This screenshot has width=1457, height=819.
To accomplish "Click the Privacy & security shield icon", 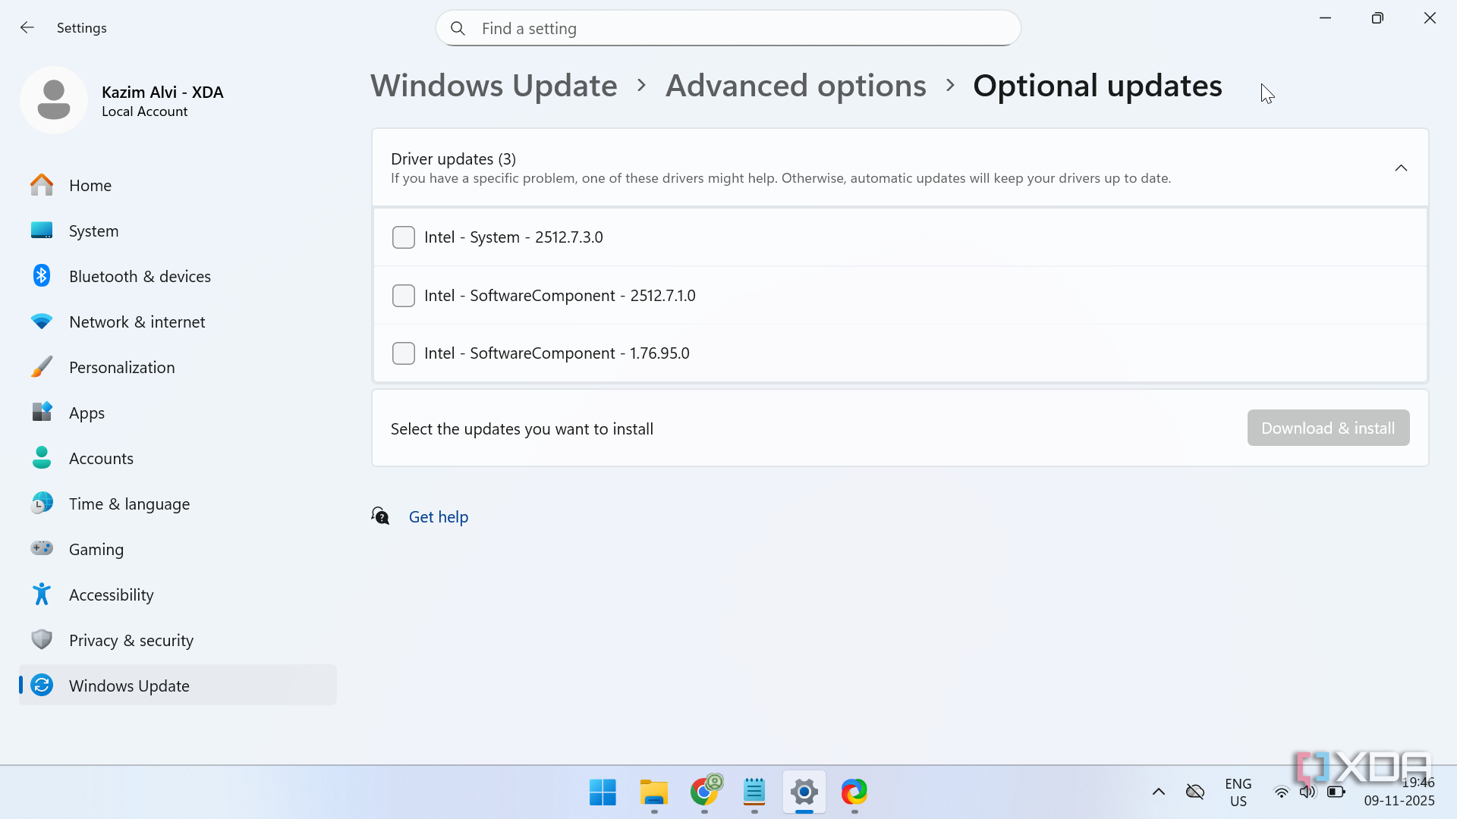I will pos(42,640).
